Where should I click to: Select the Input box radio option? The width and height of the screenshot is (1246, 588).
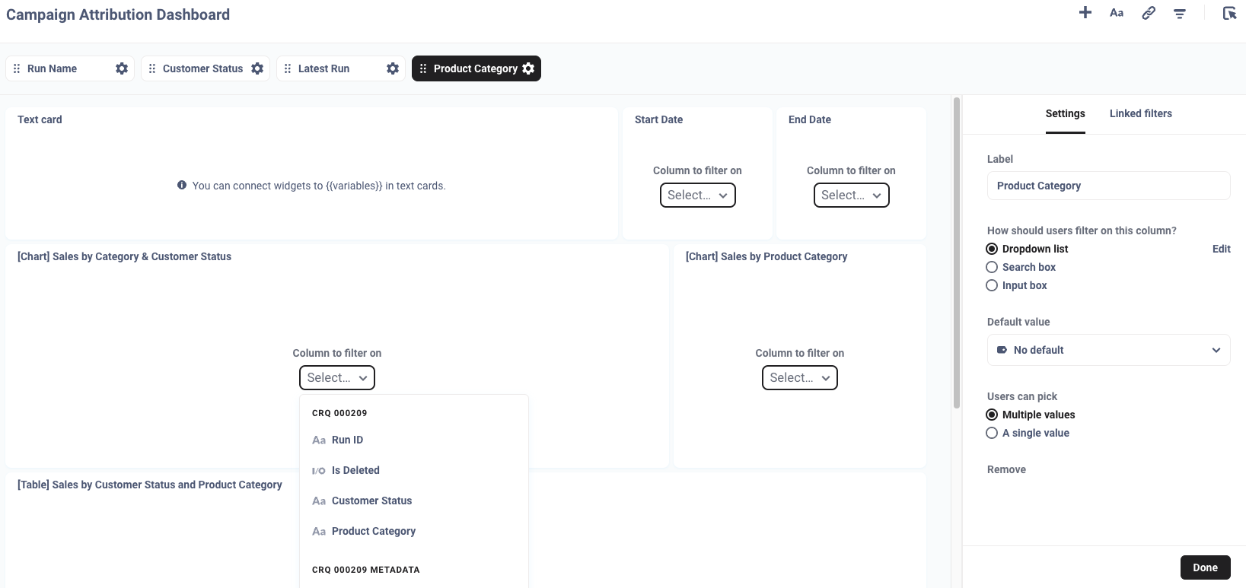coord(992,285)
